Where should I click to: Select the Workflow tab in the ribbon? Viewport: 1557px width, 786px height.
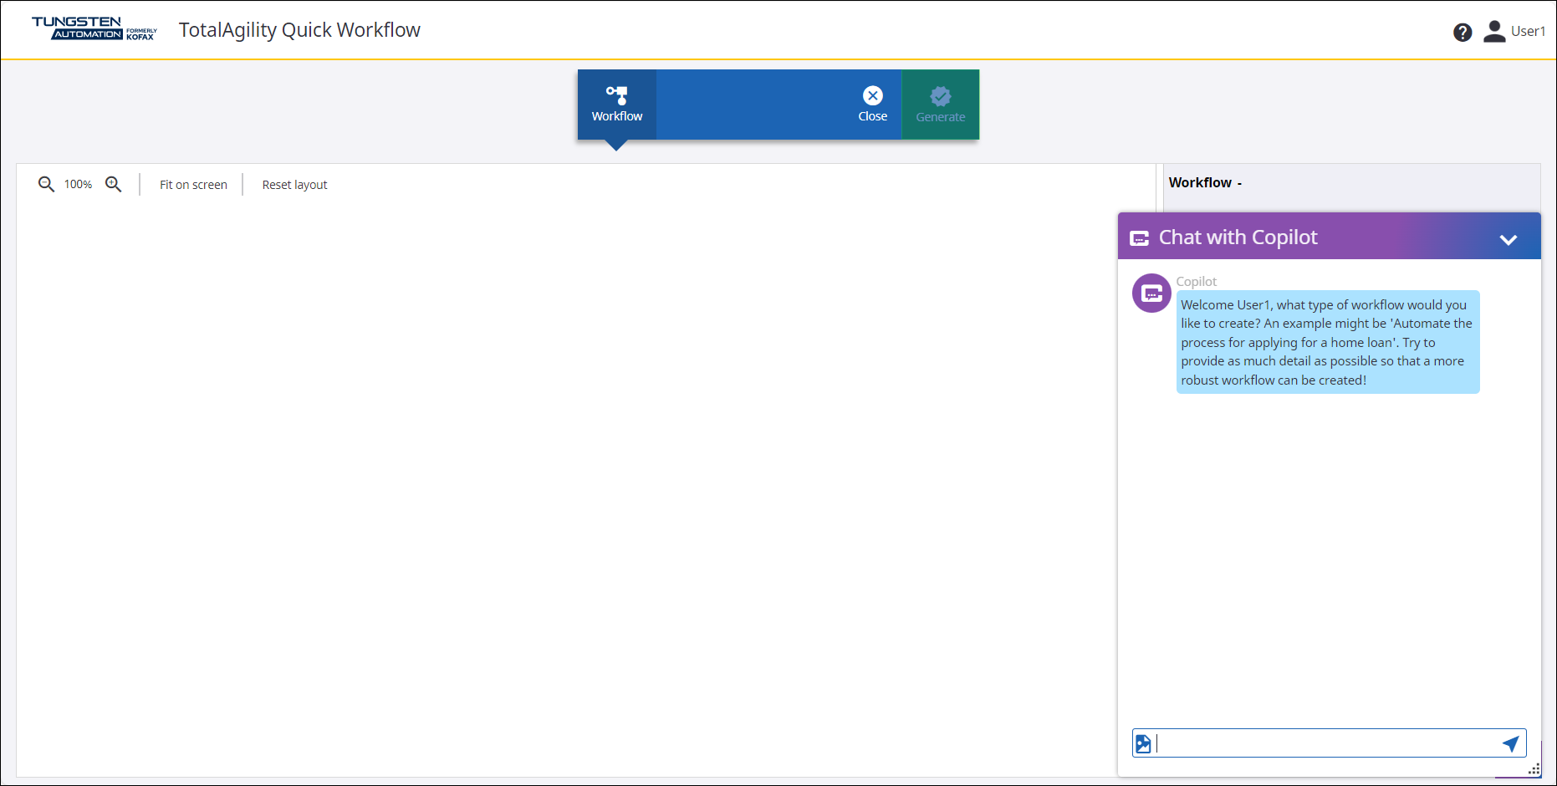(617, 105)
